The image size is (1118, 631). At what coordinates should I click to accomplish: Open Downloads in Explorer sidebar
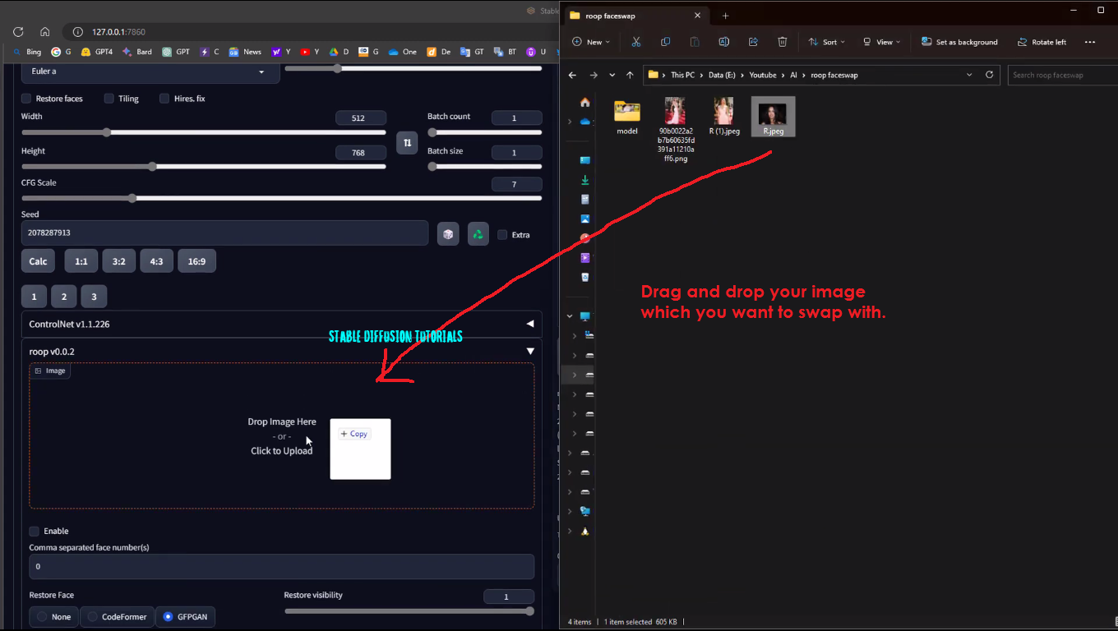click(585, 180)
